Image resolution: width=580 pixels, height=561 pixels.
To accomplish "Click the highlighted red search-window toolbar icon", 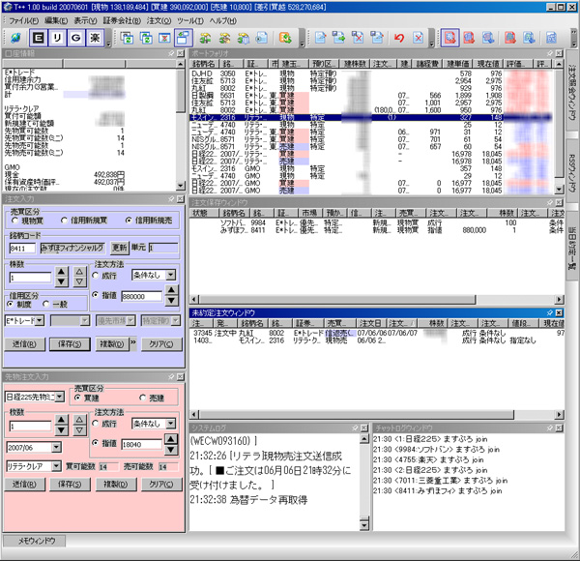I will coord(449,38).
